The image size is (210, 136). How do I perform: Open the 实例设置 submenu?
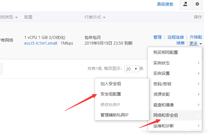[175, 73]
